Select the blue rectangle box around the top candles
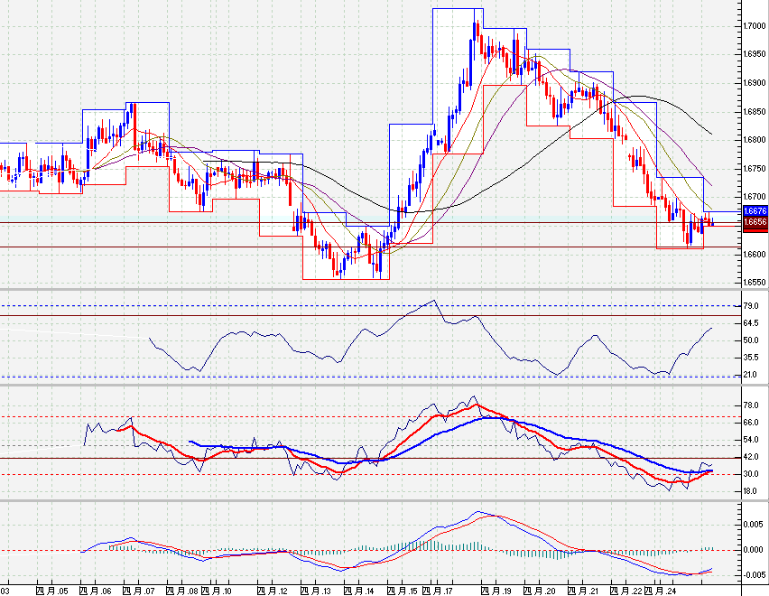 point(457,9)
